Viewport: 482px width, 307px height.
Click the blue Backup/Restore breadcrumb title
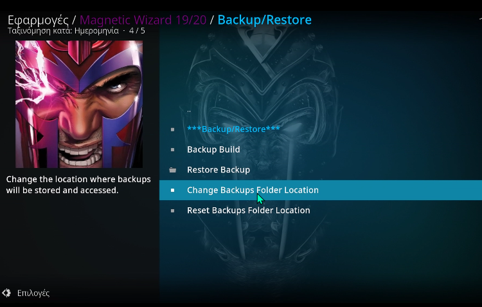264,20
